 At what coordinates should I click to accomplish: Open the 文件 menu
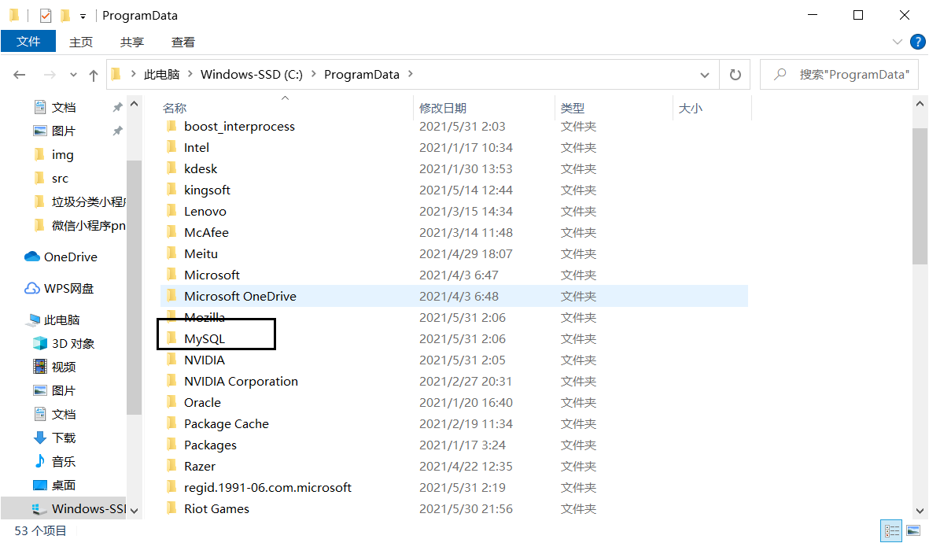click(28, 42)
